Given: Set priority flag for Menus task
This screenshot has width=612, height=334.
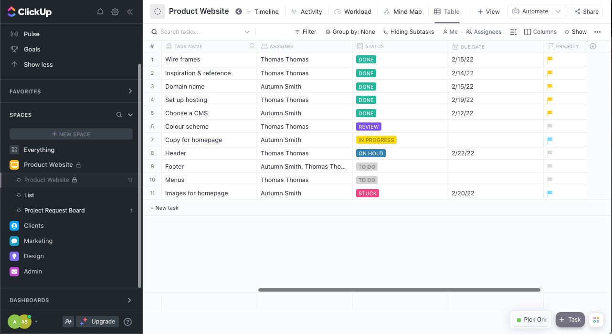Looking at the screenshot, I should (x=550, y=180).
